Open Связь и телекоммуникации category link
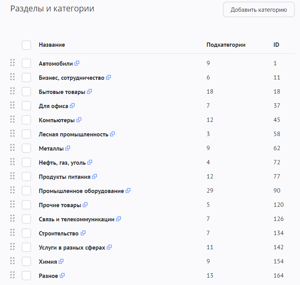Screen dimensions: 300x285 [x=76, y=219]
